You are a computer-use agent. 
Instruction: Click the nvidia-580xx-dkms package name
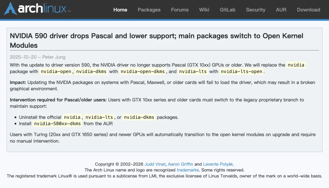coord(57,124)
